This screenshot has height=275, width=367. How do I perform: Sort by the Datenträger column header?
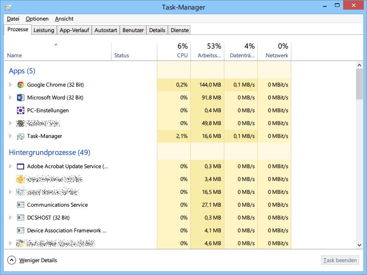click(241, 51)
